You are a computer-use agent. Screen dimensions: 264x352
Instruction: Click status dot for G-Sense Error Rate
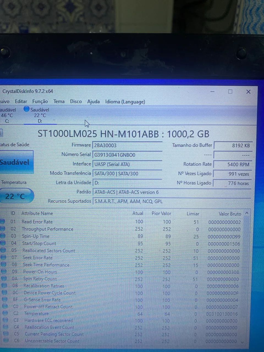(5, 299)
